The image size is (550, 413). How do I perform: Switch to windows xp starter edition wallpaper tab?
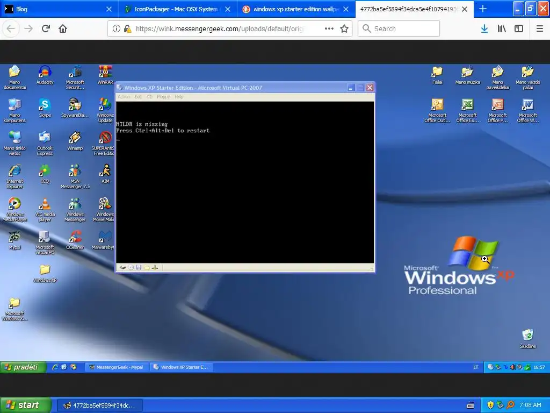(x=296, y=9)
